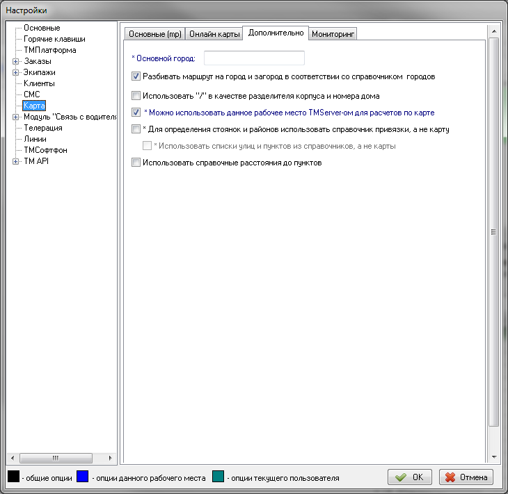The height and width of the screenshot is (494, 508).
Task: Switch to the Онлайн карты tab
Action: point(214,34)
